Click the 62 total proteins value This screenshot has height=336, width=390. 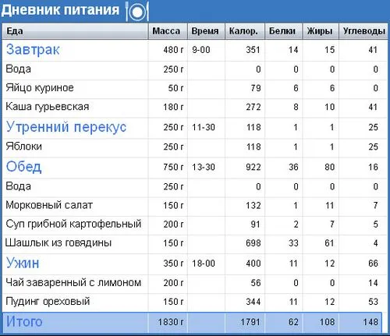pyautogui.click(x=293, y=322)
